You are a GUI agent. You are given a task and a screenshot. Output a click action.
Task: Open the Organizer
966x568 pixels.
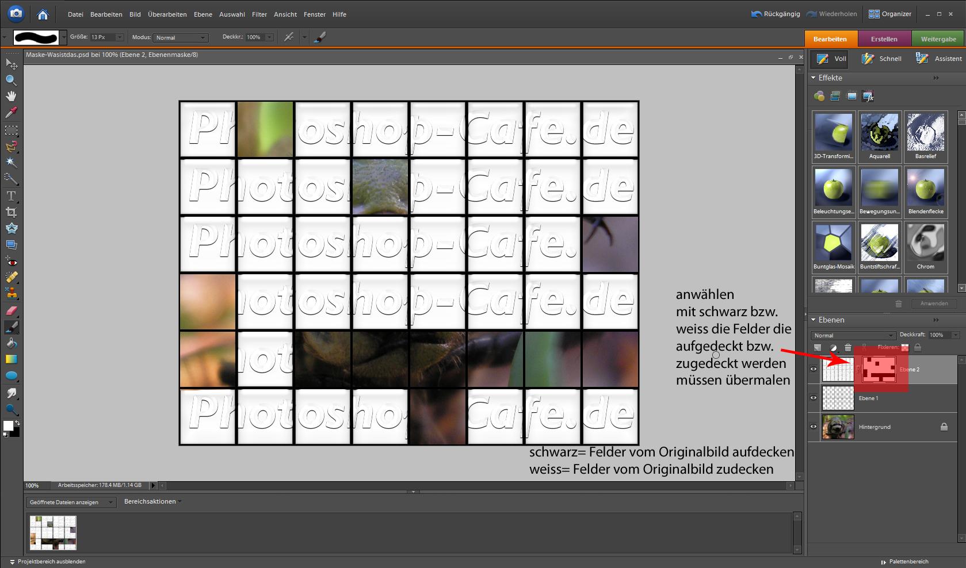pyautogui.click(x=890, y=14)
